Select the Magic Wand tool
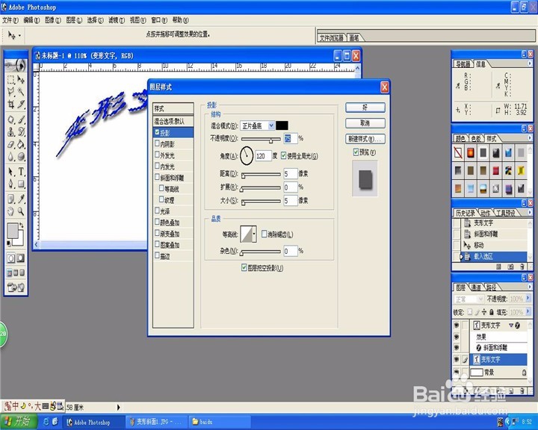Viewport: 538px width, 430px height. tap(21, 91)
